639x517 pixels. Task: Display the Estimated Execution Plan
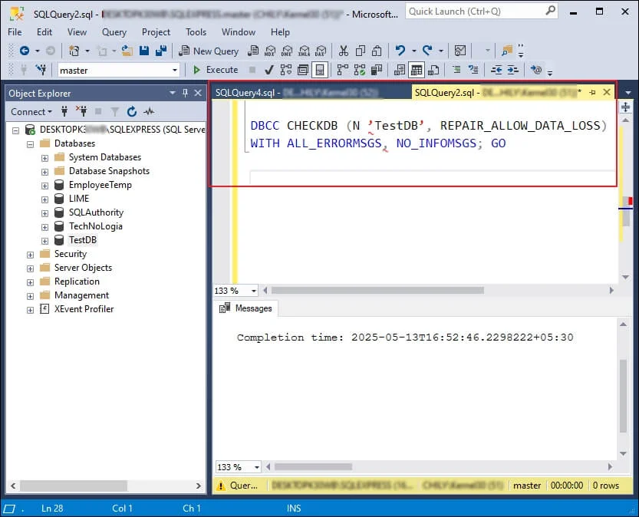pyautogui.click(x=286, y=70)
